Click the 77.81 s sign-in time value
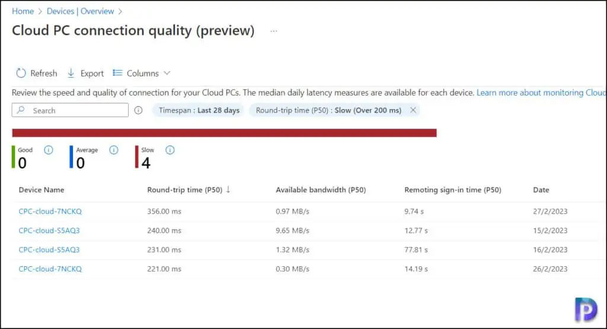 point(416,250)
